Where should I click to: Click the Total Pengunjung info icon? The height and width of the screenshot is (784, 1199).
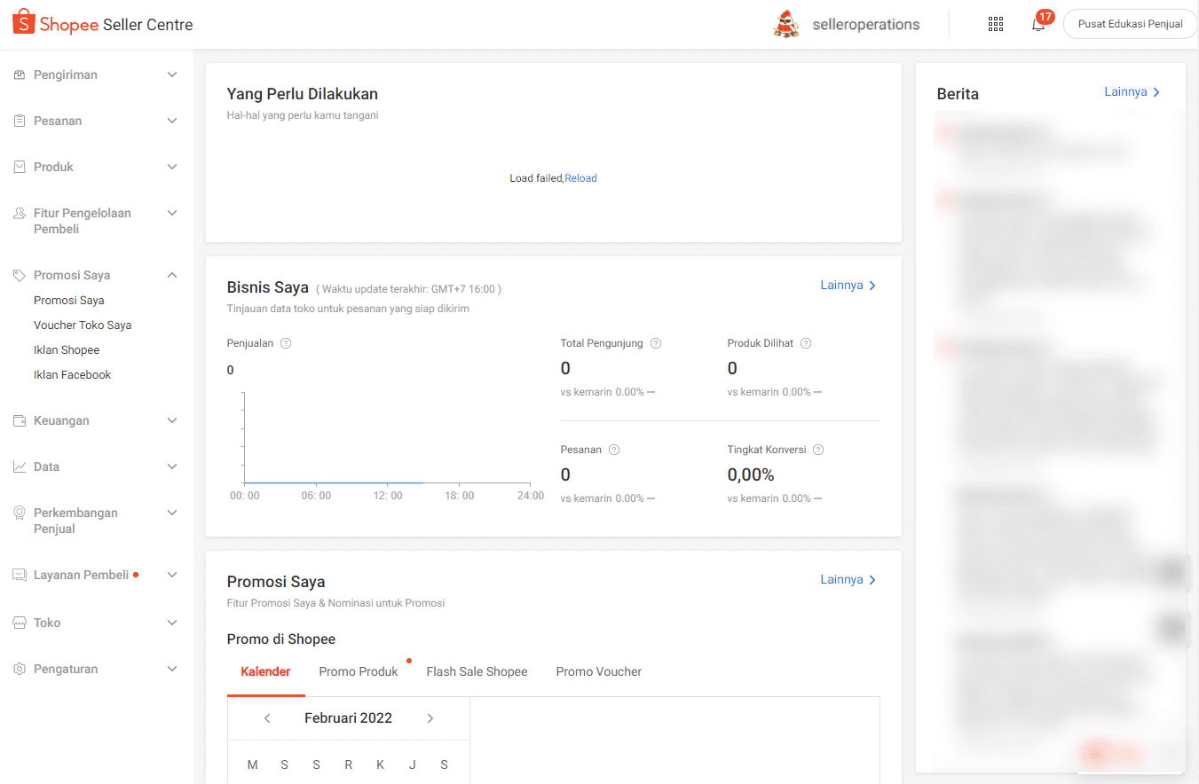(656, 343)
